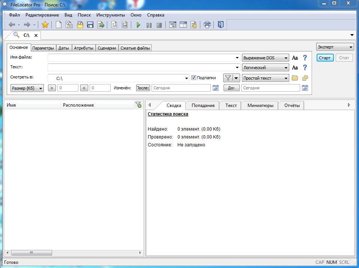This screenshot has width=359, height=268.
Task: Open the Файл menu
Action: [14, 15]
